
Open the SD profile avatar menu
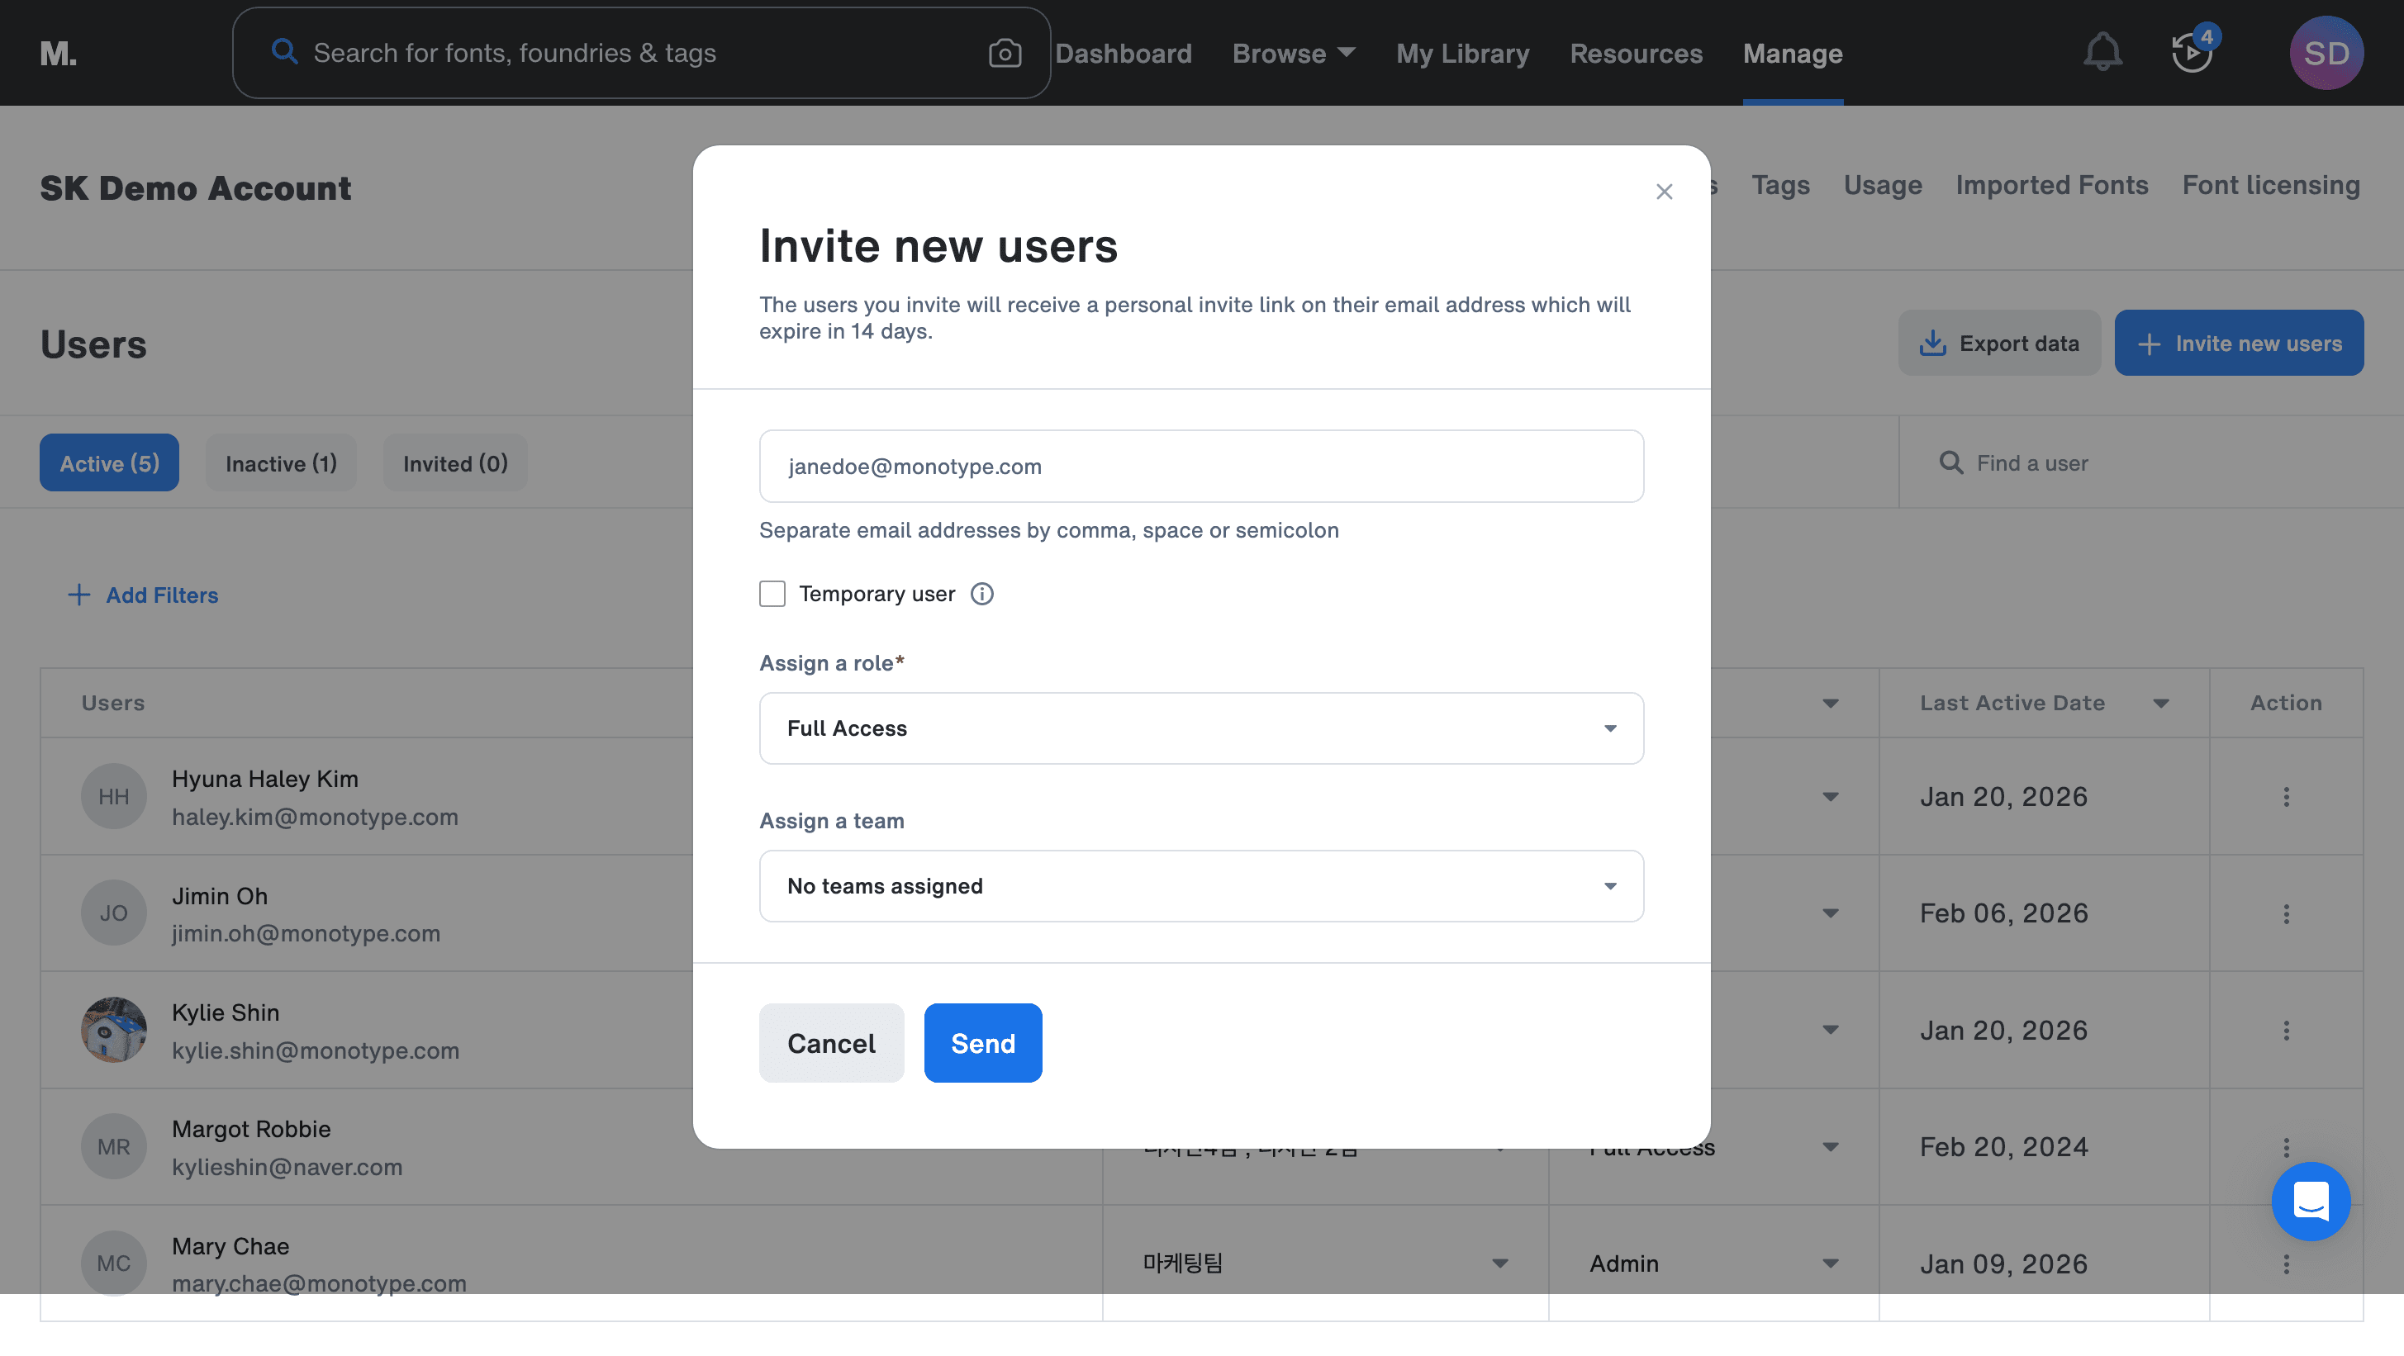click(x=2326, y=53)
